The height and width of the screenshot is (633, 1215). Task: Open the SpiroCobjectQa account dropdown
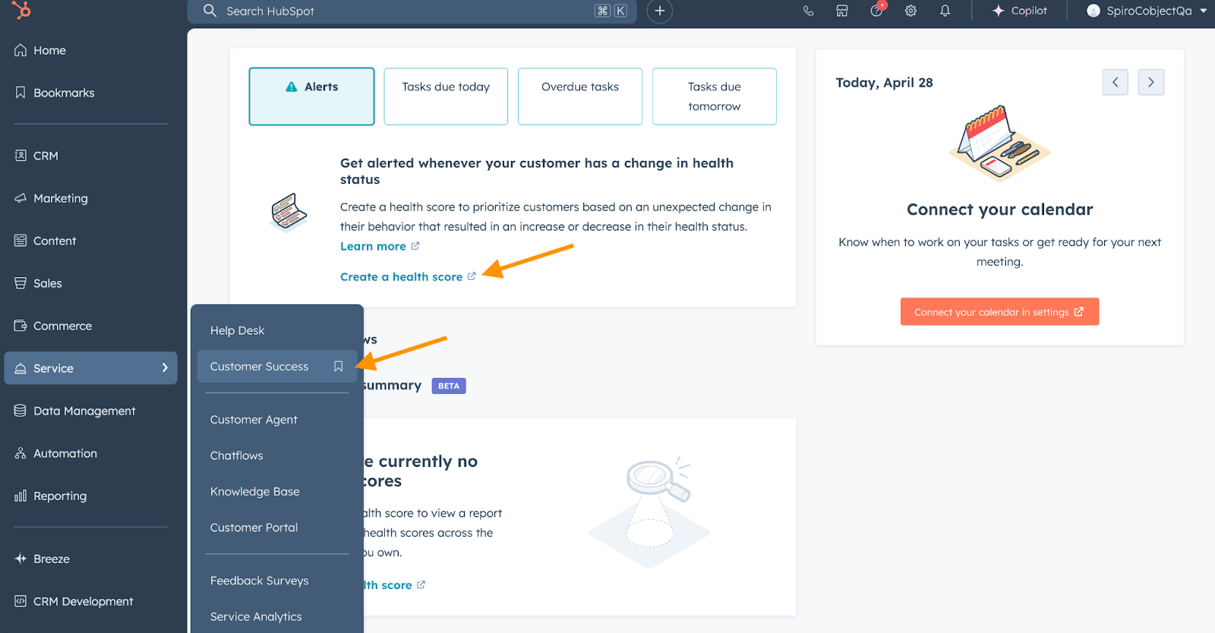coord(1147,11)
